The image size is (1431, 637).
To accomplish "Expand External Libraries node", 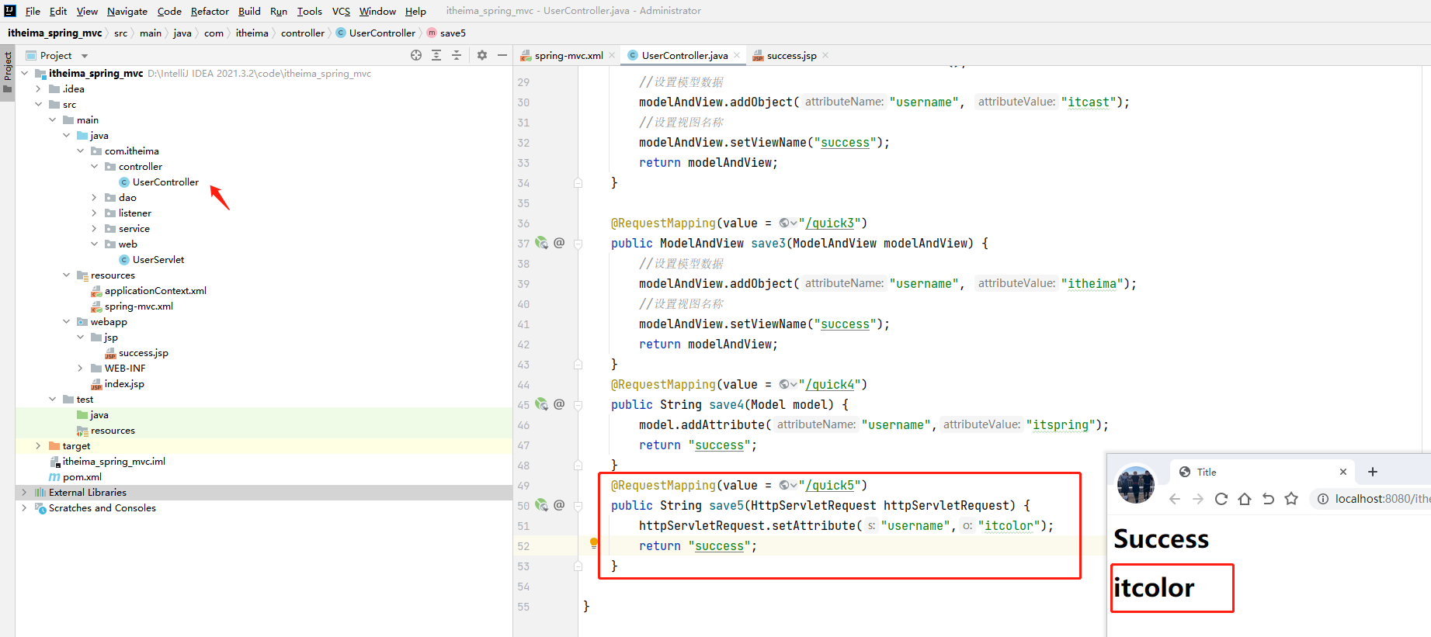I will (x=24, y=492).
